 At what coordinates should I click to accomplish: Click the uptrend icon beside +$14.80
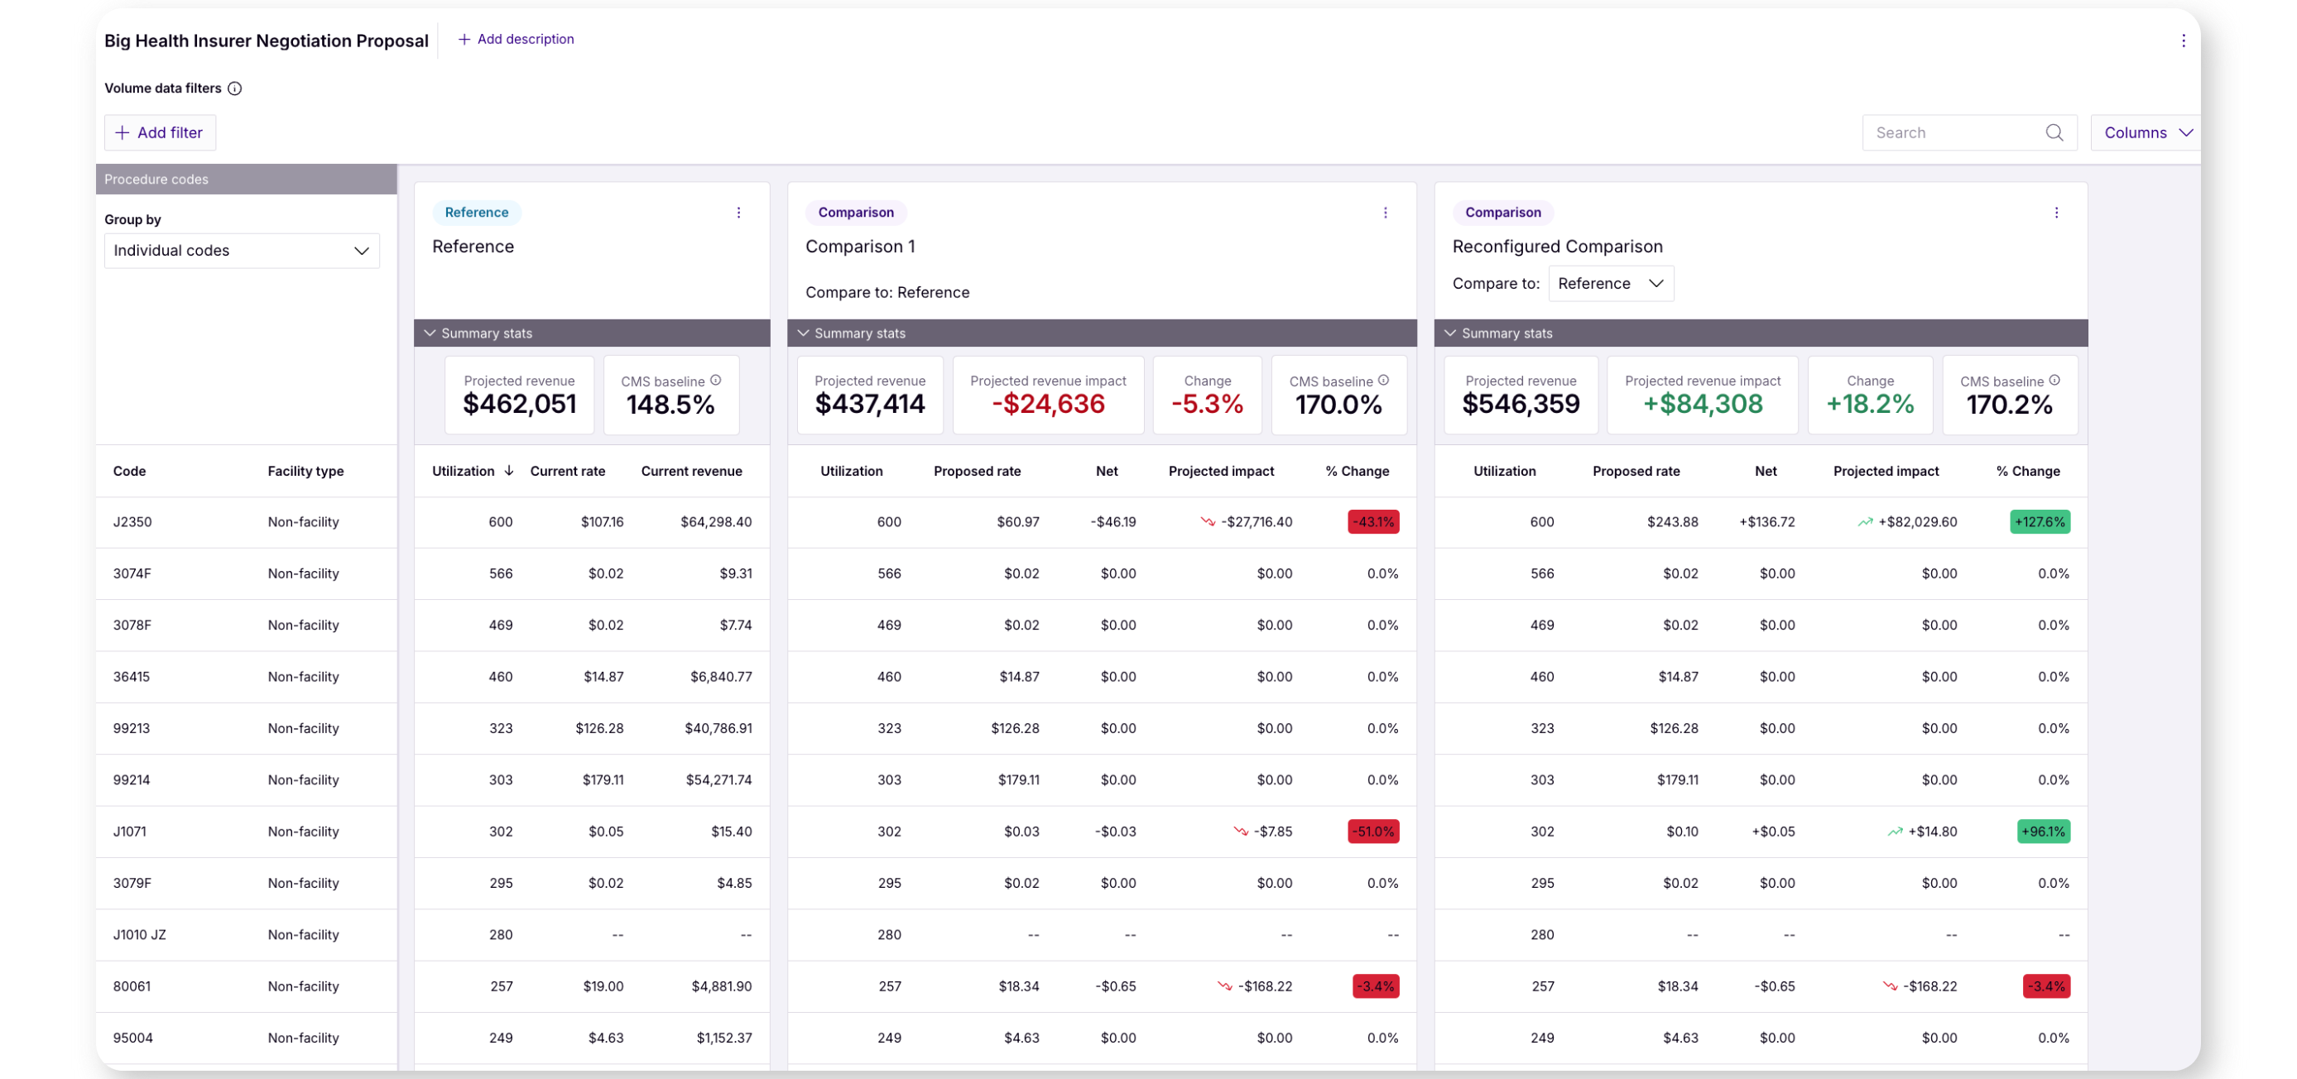pos(1895,831)
